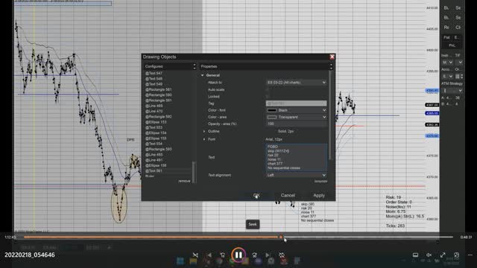Open the template link
This screenshot has height=268, width=477.
tap(320, 182)
